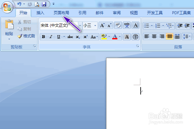Click the Character Border icon
The height and width of the screenshot is (129, 194).
coord(135,25)
